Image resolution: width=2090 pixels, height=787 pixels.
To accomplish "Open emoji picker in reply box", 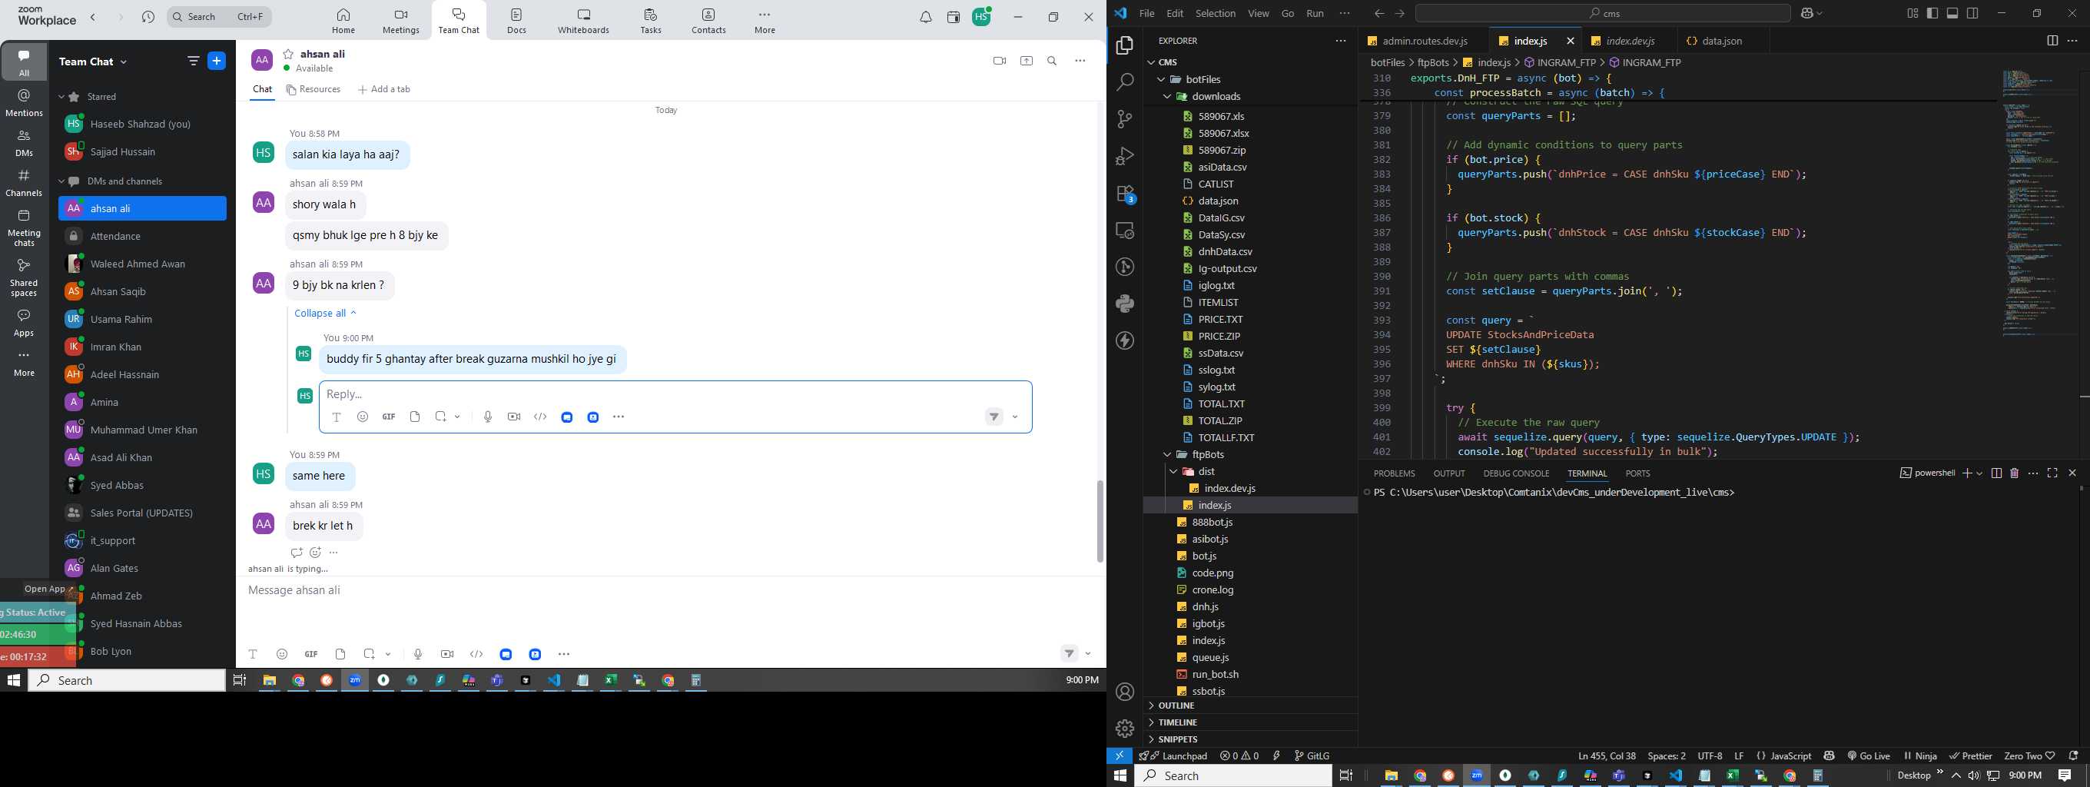I will click(363, 417).
